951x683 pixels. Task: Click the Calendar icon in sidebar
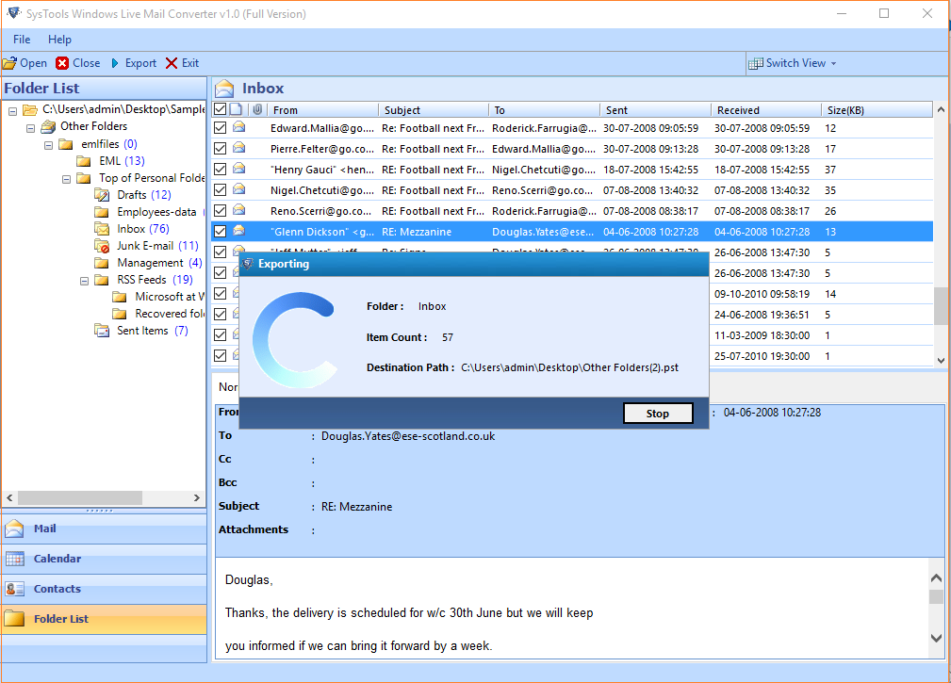14,559
